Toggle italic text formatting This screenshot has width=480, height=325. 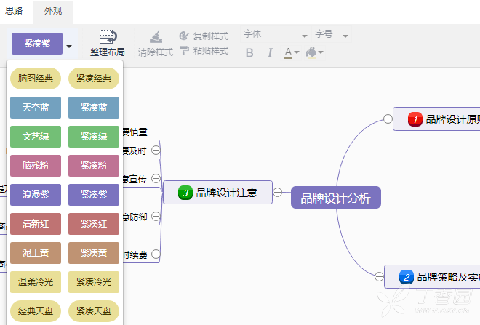270,52
